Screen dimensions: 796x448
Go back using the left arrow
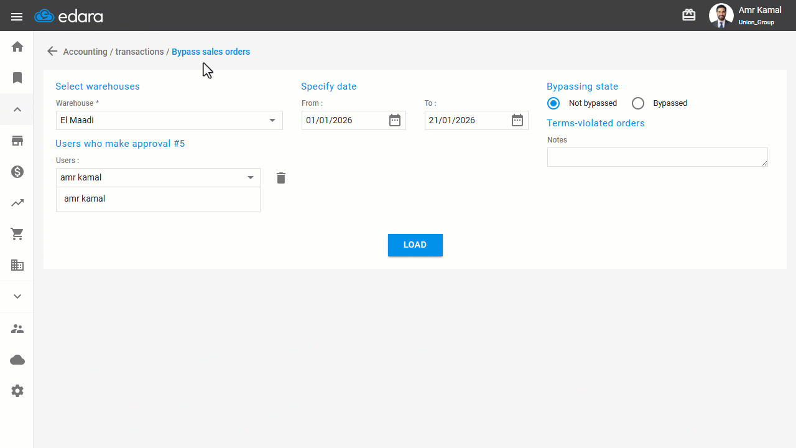pyautogui.click(x=52, y=52)
